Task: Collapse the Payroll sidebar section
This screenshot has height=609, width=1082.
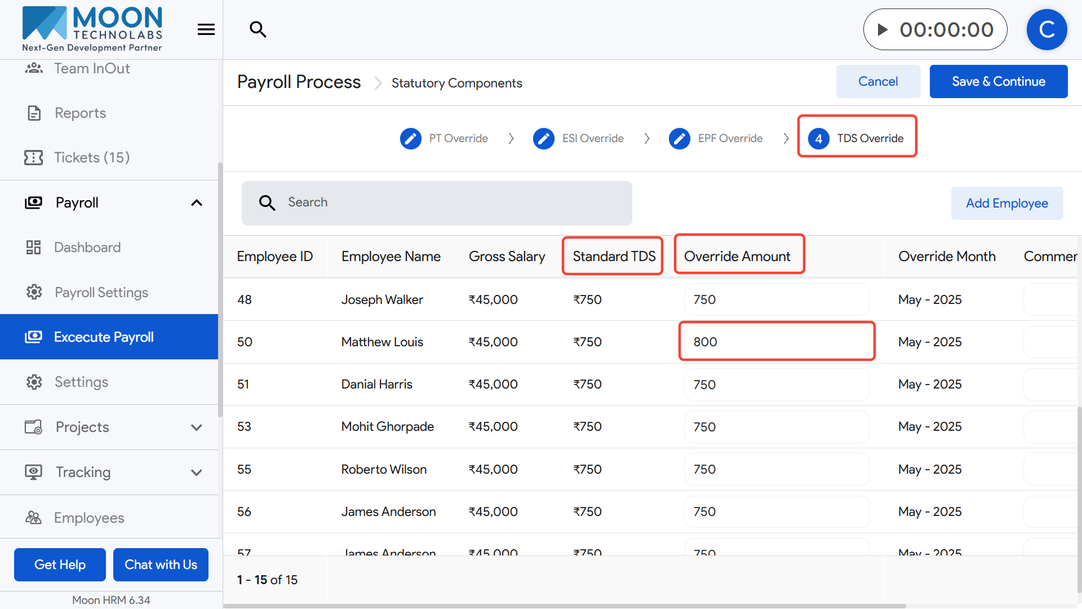Action: click(196, 203)
